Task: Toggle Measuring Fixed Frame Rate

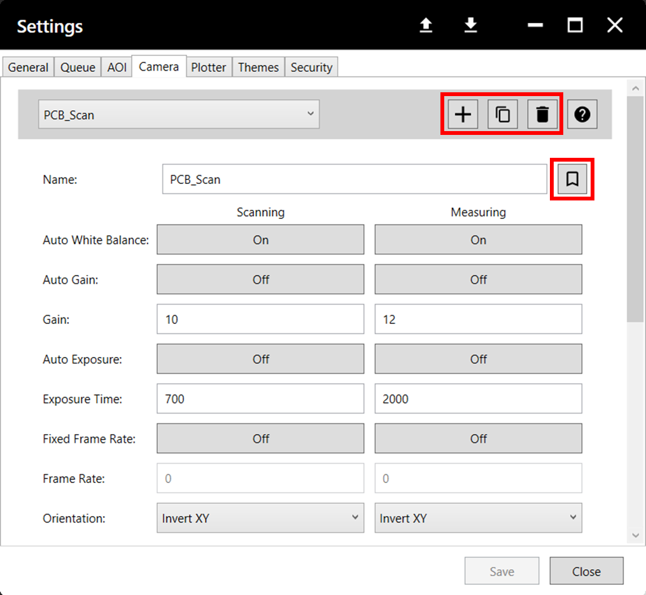Action: coord(479,438)
